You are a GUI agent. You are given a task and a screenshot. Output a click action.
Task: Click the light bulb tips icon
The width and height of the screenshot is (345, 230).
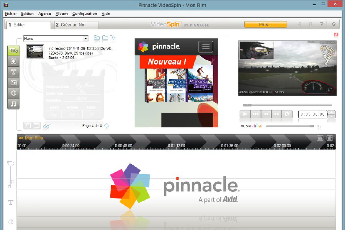pyautogui.click(x=333, y=24)
